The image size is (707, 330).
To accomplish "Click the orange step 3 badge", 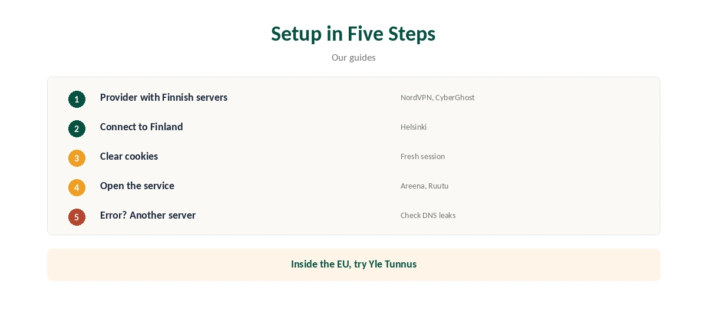I will (77, 158).
